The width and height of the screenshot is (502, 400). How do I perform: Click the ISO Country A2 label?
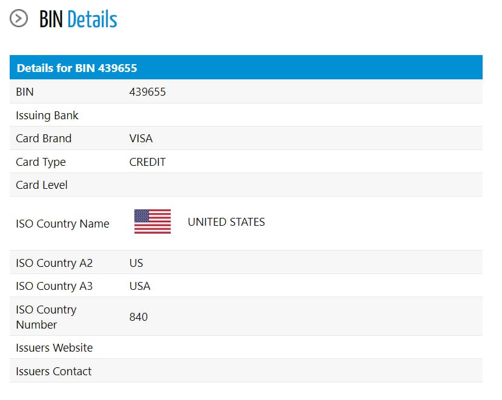[54, 263]
